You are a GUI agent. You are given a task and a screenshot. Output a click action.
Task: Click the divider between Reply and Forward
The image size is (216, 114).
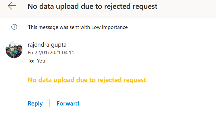(50, 103)
